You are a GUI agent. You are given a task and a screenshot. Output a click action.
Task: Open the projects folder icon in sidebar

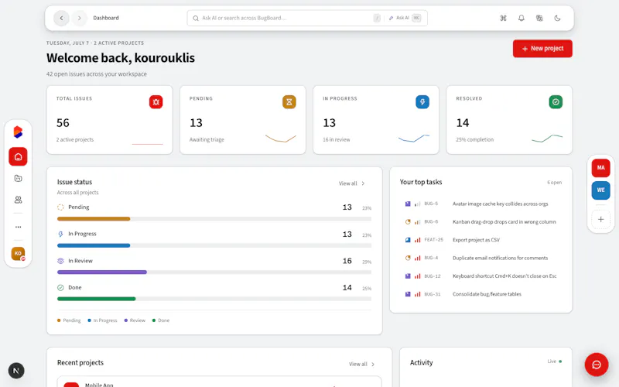[x=18, y=179]
